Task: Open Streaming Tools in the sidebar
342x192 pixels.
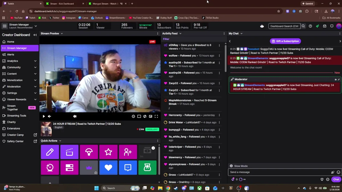Action: 20,116
